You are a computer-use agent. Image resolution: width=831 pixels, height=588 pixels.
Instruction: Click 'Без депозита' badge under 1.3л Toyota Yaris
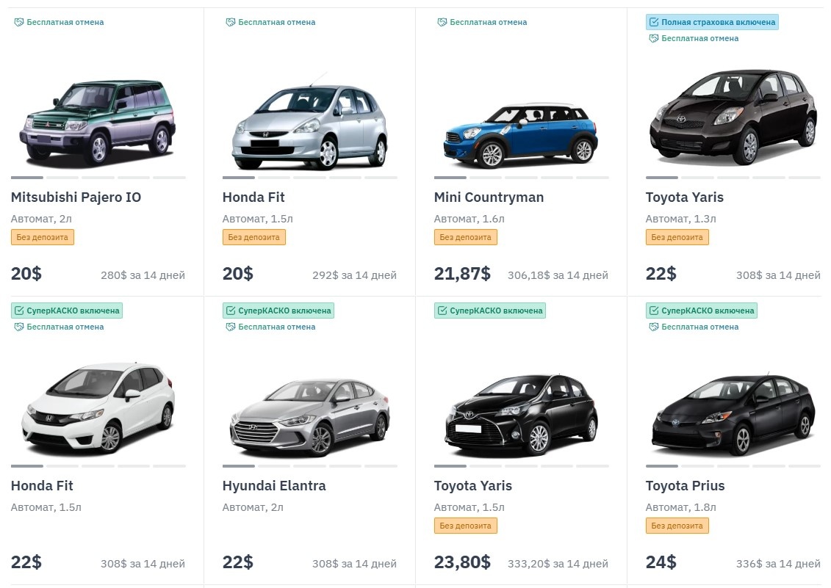coord(677,237)
